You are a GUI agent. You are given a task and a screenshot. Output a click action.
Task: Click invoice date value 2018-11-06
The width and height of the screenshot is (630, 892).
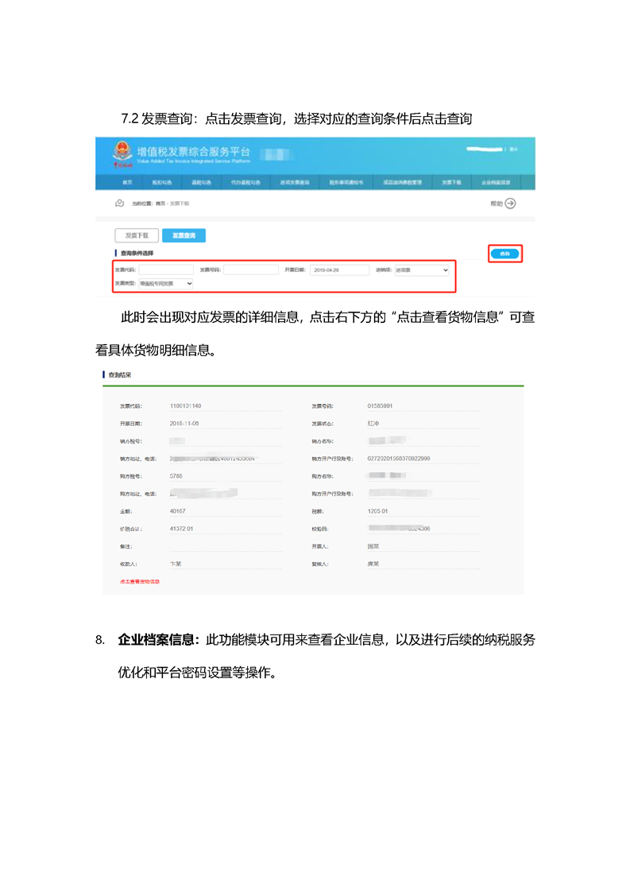click(x=184, y=424)
